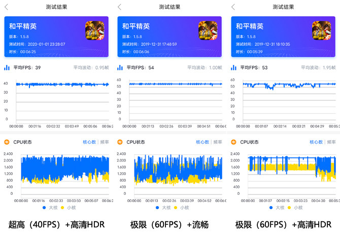Tap the 平均FPS: 39 label
This screenshot has width=340, height=234.
(x=27, y=68)
